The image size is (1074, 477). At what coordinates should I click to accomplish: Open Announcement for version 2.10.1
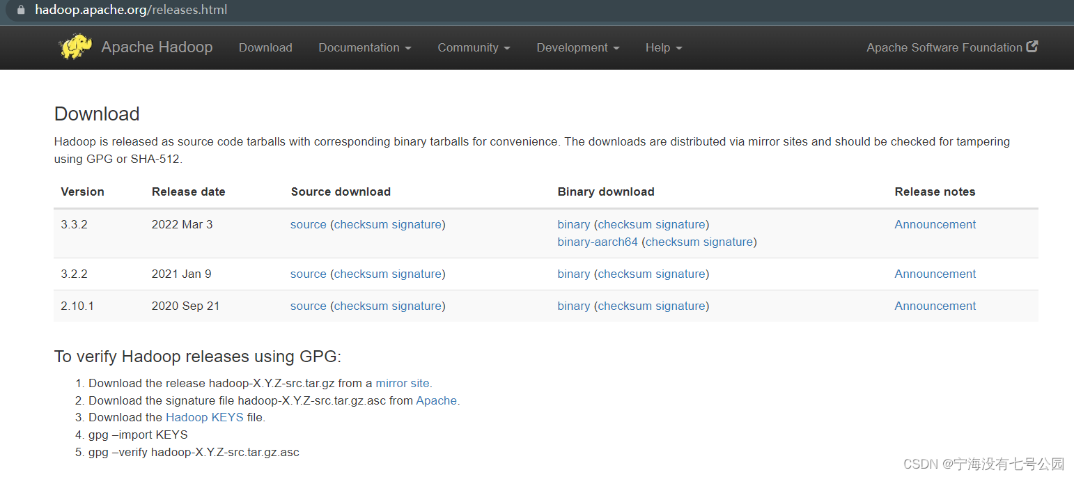935,306
